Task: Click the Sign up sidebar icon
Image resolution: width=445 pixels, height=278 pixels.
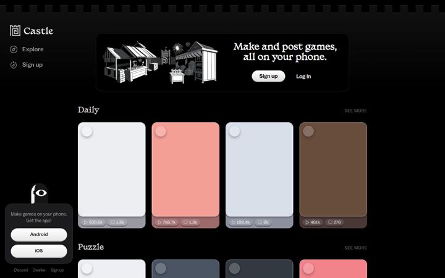Action: [14, 65]
